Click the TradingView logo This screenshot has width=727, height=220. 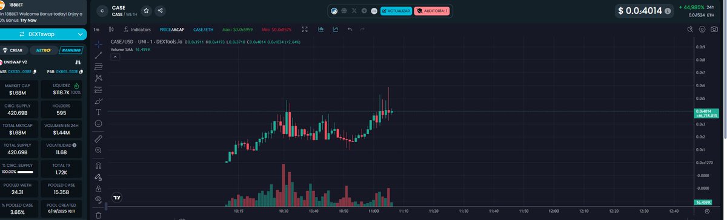(x=118, y=197)
